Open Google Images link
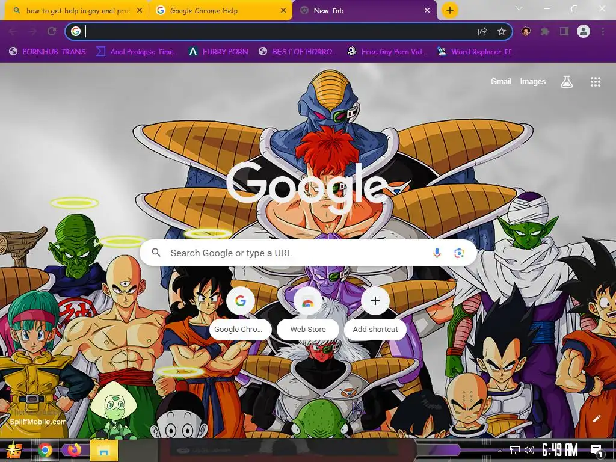Viewport: 616px width, 462px height. (533, 81)
